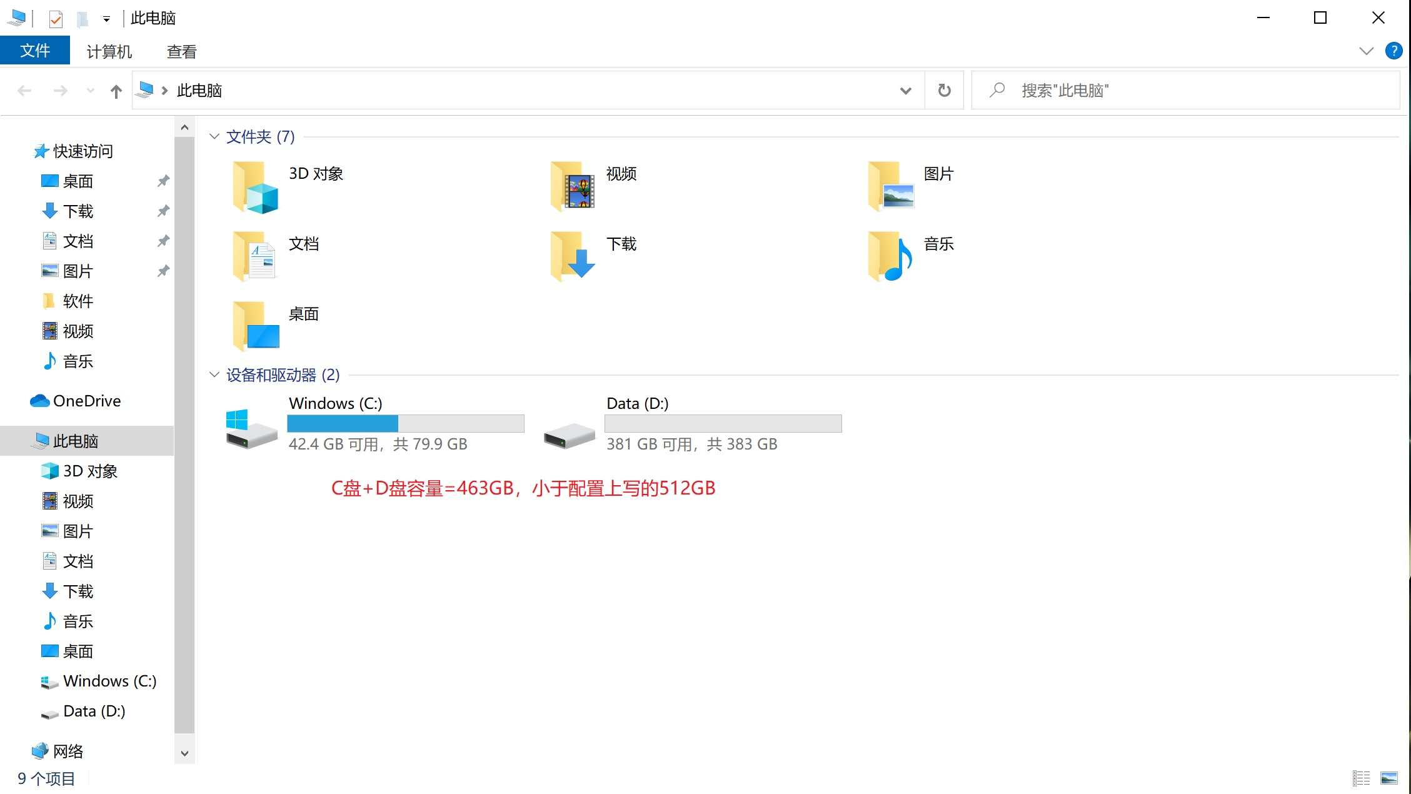
Task: Click the up arrow navigation button
Action: tap(116, 91)
